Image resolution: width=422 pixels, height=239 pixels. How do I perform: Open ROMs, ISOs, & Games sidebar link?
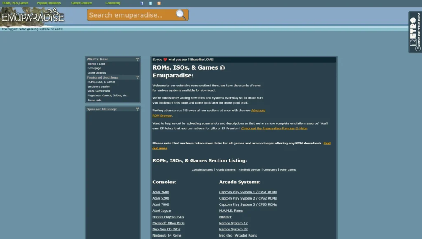click(x=101, y=82)
